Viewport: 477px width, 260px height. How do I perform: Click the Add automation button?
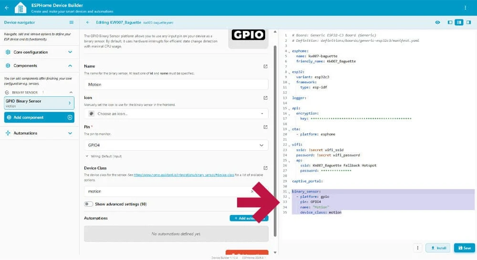click(x=249, y=218)
